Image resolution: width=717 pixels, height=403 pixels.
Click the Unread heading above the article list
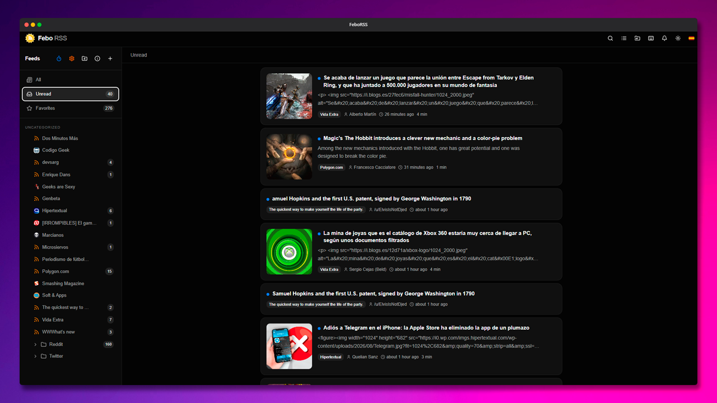coord(139,55)
